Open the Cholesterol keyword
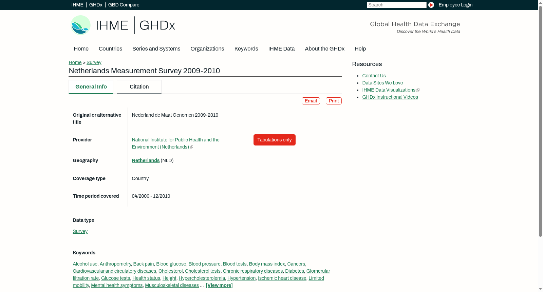 click(171, 271)
